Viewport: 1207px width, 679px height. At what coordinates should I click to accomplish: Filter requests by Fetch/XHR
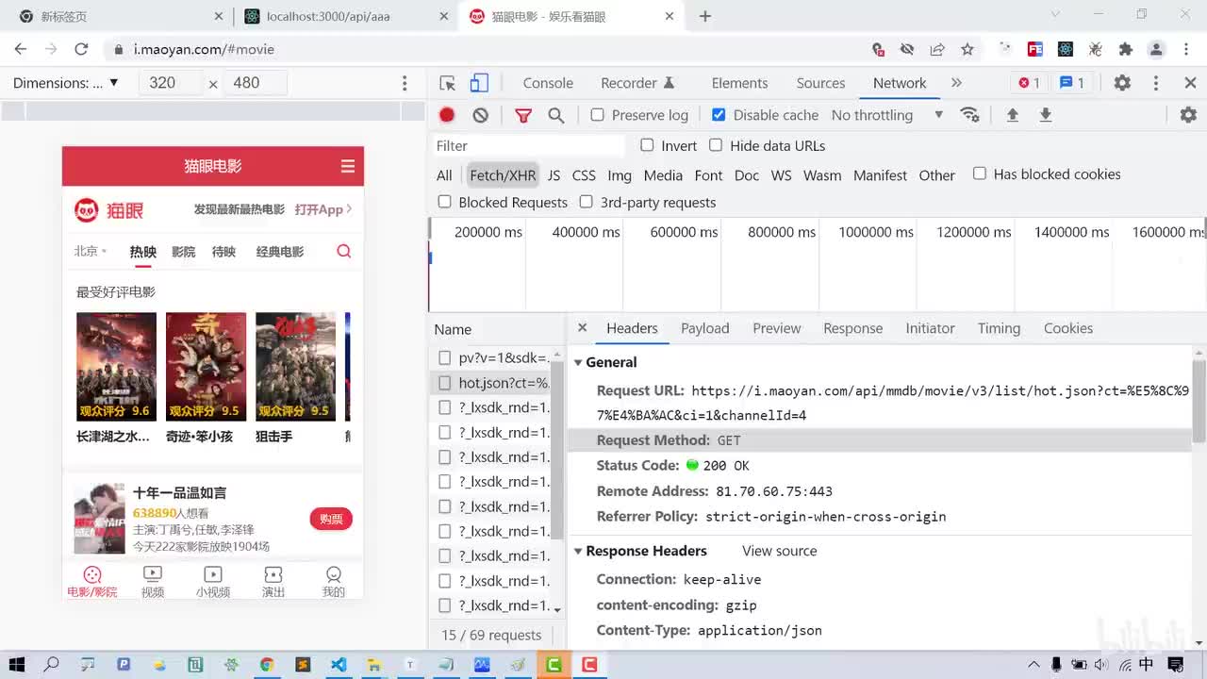point(503,175)
